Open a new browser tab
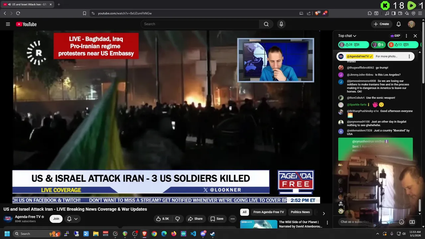Viewport: 425px width, 239px height. pos(59,5)
